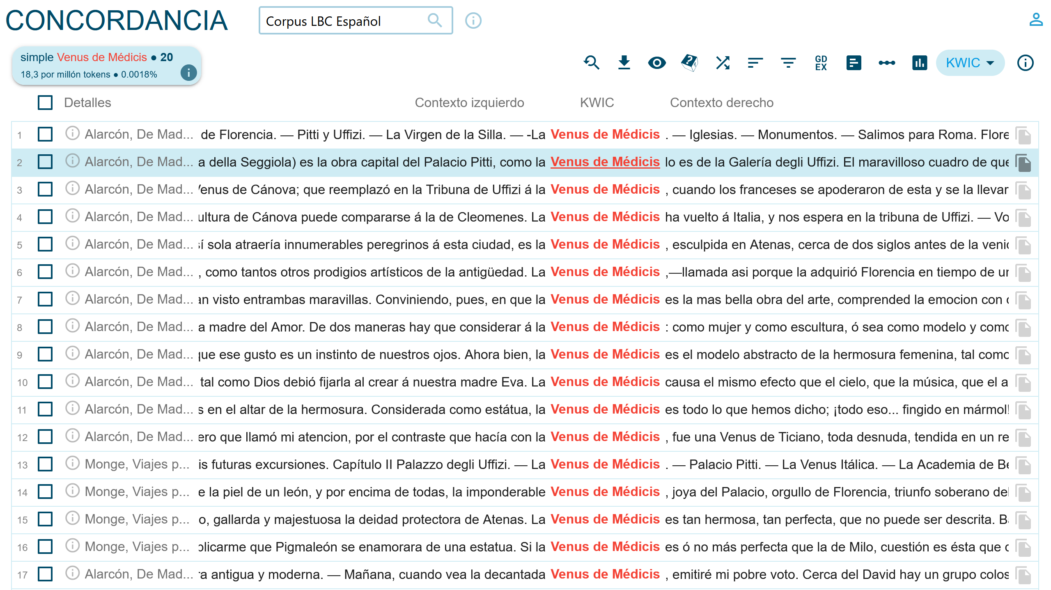
Task: Click the magnifier in corpus search box
Action: point(435,20)
